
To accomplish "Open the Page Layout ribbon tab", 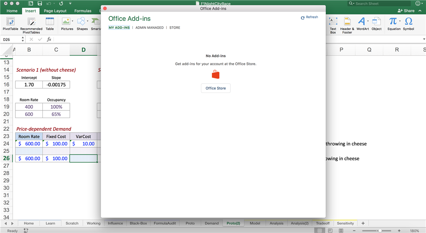I will click(55, 11).
